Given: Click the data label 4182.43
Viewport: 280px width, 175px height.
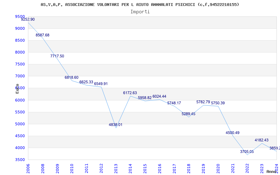Looking at the screenshot, I should (x=261, y=140).
